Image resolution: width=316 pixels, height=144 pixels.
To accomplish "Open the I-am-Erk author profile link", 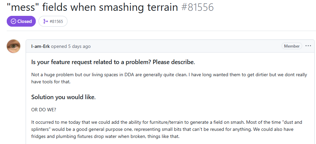I will point(41,46).
